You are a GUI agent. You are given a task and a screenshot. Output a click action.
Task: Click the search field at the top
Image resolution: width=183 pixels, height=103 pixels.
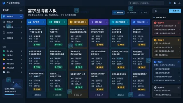pyautogui.click(x=146, y=3)
